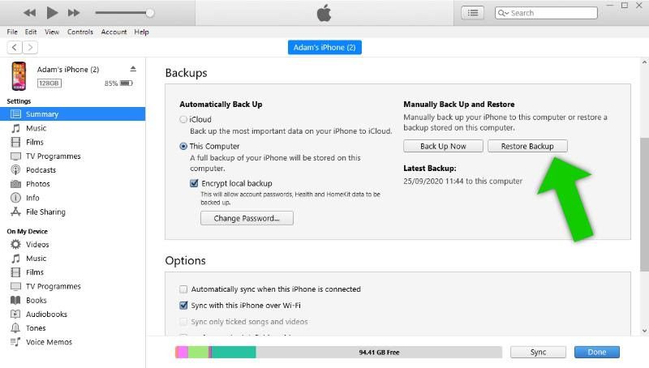Open the Controls menu
Image resolution: width=649 pixels, height=368 pixels.
click(80, 32)
